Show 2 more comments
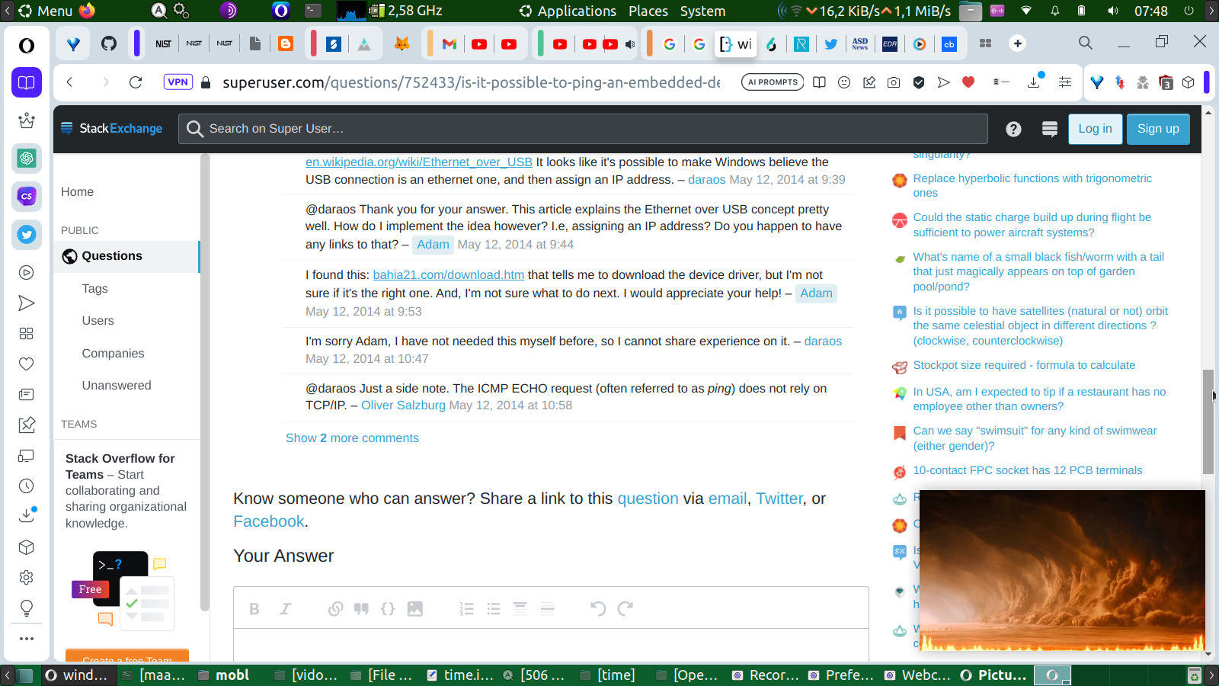 click(352, 438)
